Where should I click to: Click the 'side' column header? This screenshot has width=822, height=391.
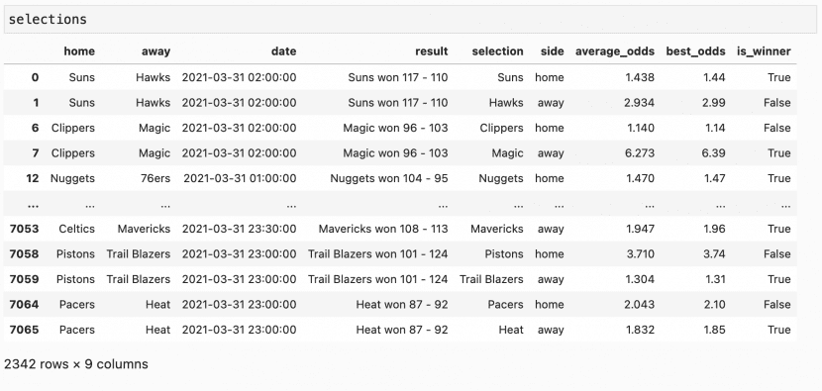pyautogui.click(x=553, y=51)
